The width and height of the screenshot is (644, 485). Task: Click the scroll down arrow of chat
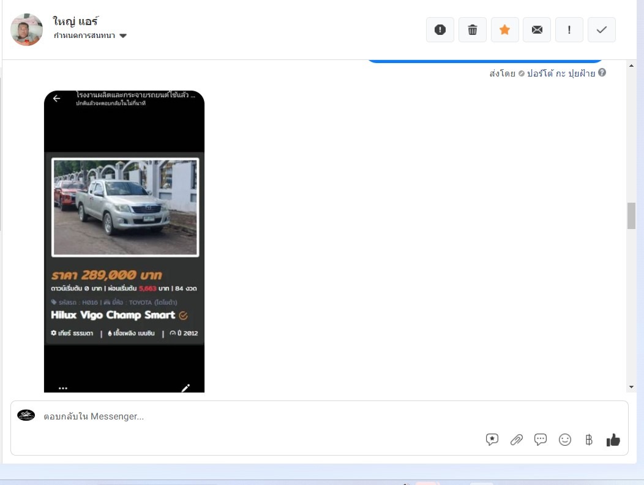tap(632, 387)
